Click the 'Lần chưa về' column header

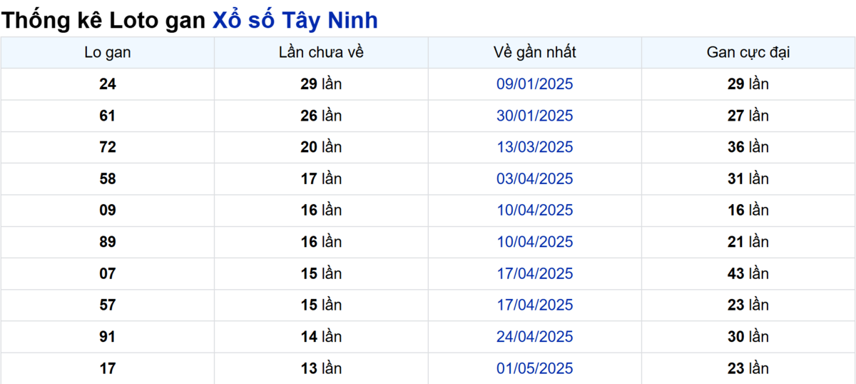pos(321,53)
